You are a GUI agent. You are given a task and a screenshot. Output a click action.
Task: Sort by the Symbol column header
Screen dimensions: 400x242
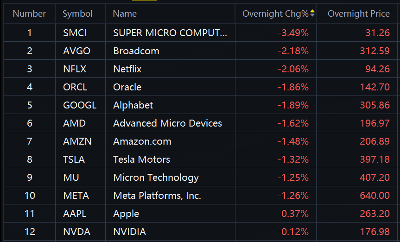click(77, 14)
